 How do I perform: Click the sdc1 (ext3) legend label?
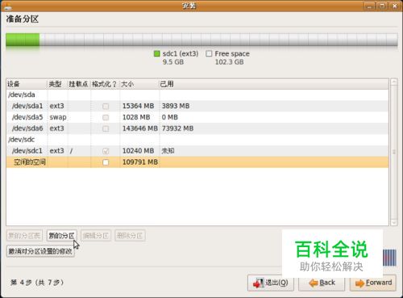181,54
